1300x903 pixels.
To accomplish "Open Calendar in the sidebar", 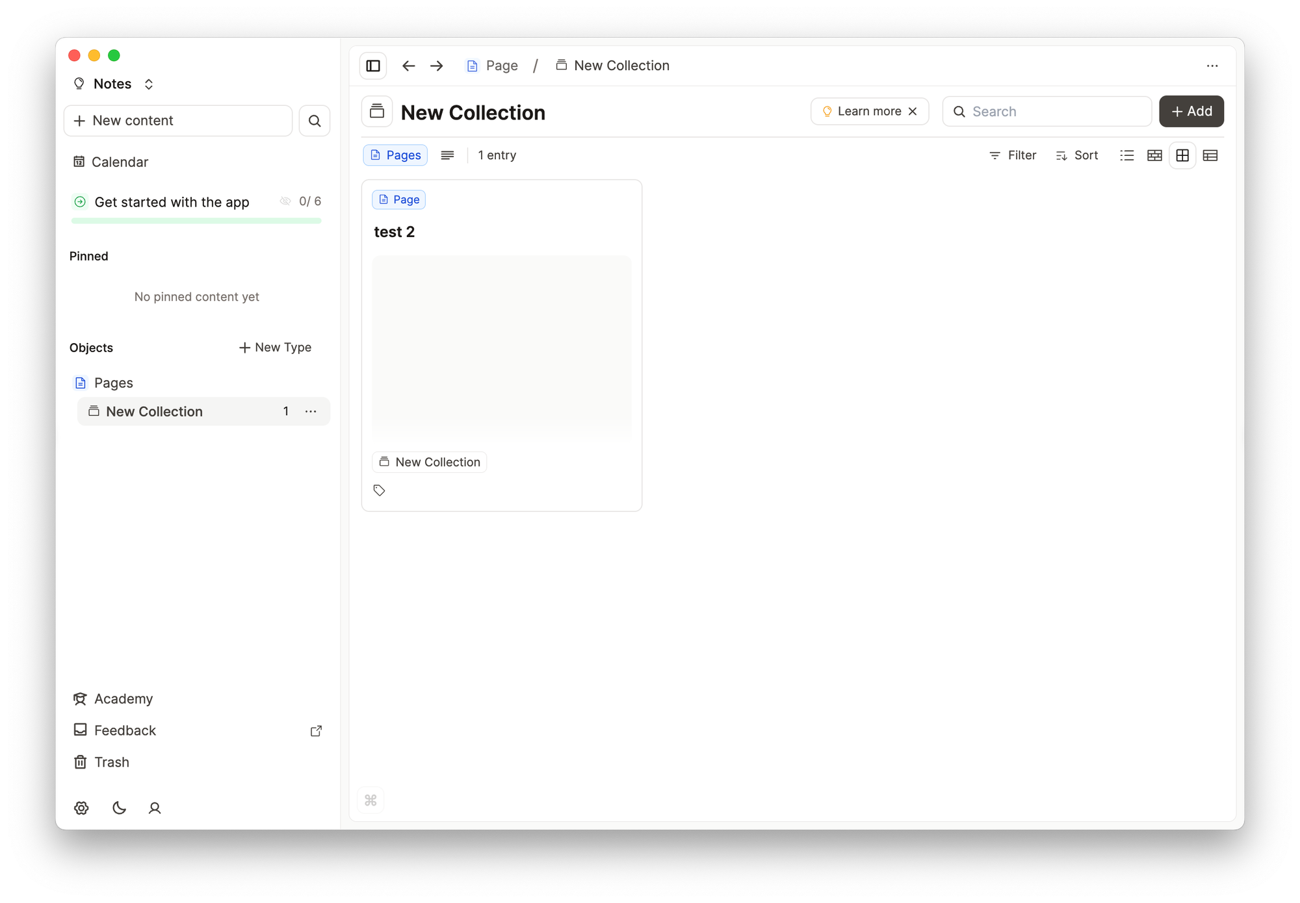I will (x=120, y=162).
